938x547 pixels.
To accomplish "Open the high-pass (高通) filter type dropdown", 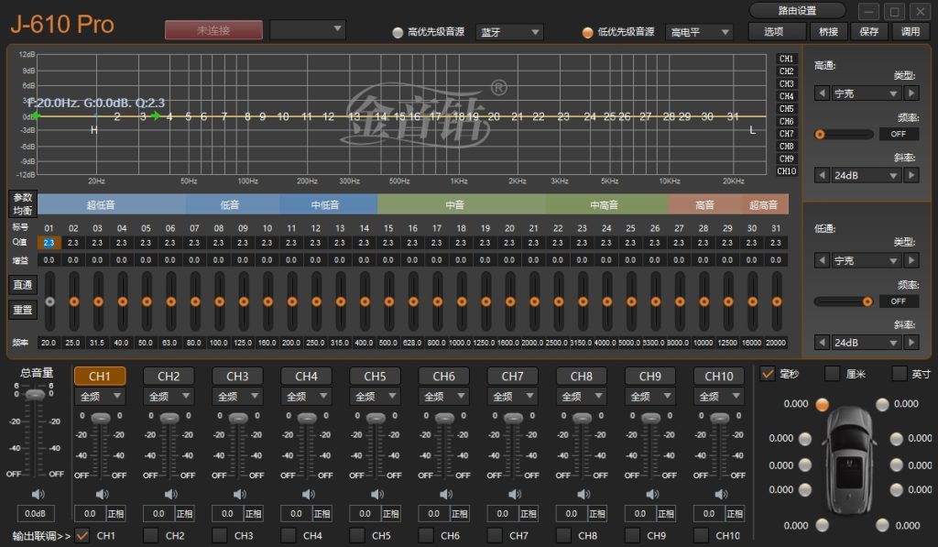I will tap(867, 93).
